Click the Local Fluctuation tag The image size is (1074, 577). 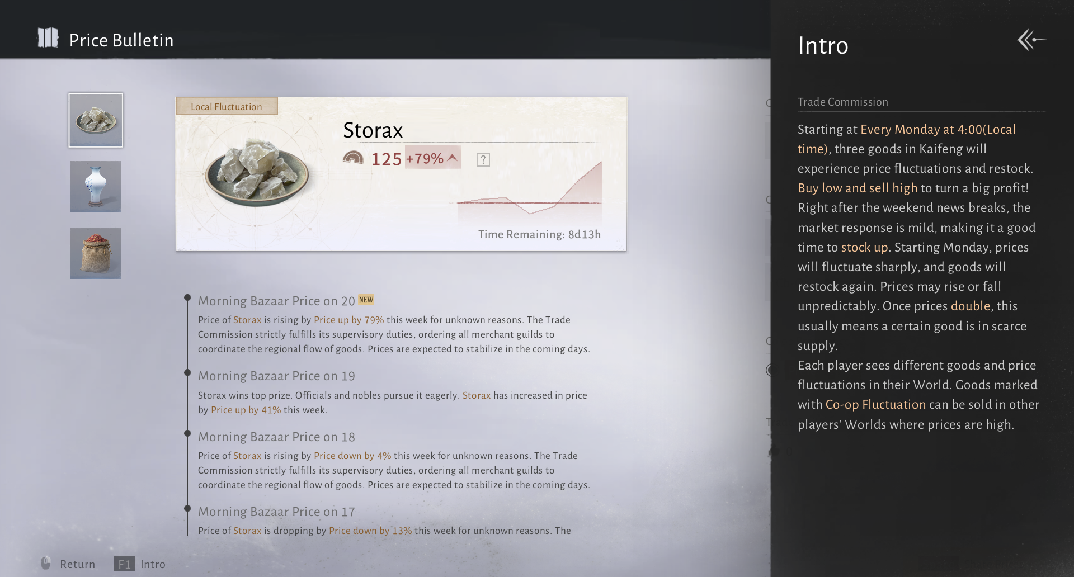click(x=227, y=106)
